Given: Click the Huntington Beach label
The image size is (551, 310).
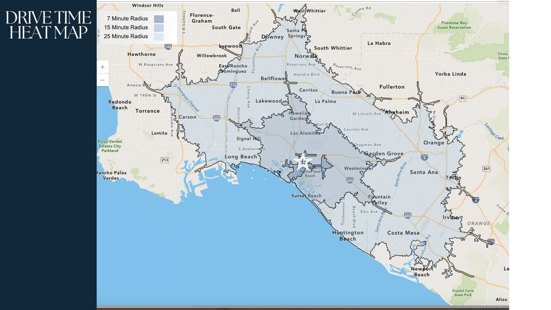Looking at the screenshot, I should pyautogui.click(x=348, y=236).
